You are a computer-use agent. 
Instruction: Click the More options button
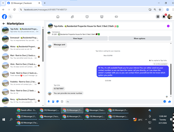coord(140,39)
